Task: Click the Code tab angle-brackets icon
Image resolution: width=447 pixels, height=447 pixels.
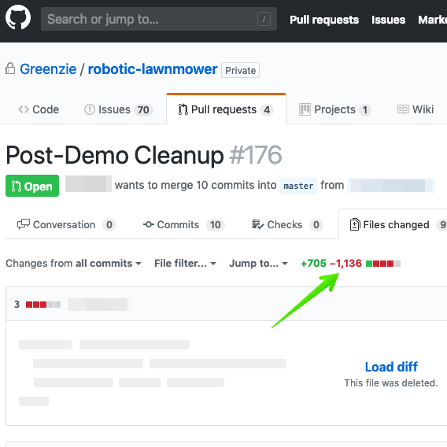Action: (x=24, y=109)
